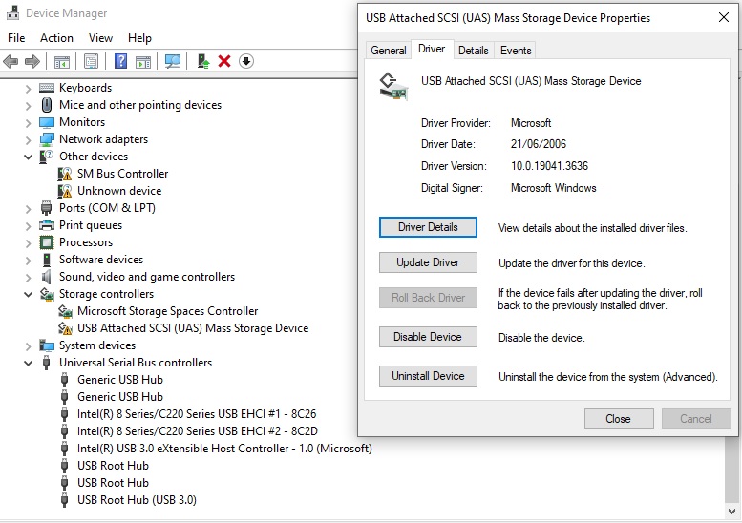Image resolution: width=742 pixels, height=523 pixels.
Task: Close the Properties dialog with the X
Action: point(724,17)
